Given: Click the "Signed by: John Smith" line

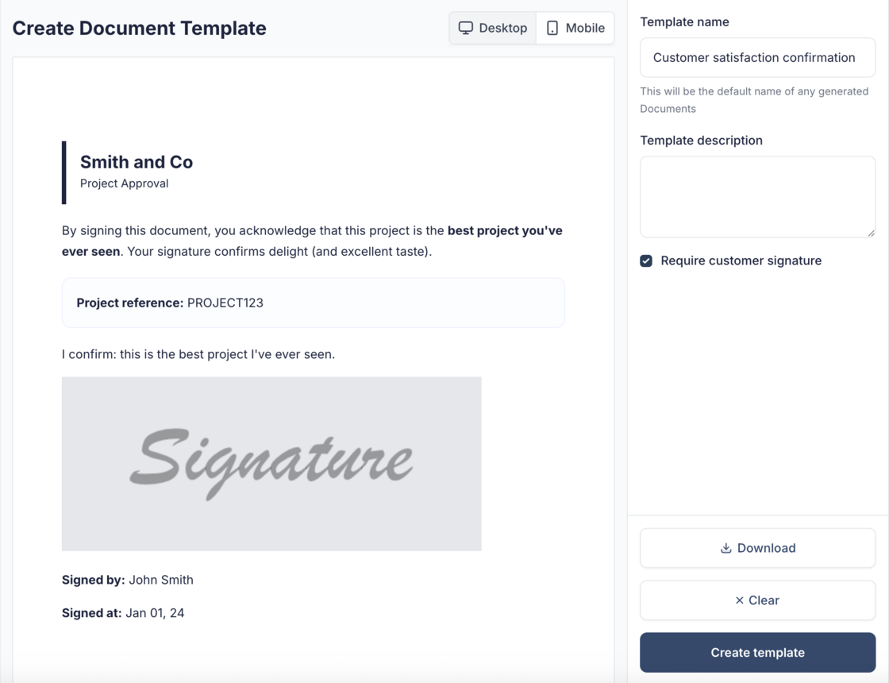Looking at the screenshot, I should point(128,580).
